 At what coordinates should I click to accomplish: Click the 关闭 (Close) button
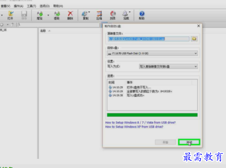[x=189, y=142]
